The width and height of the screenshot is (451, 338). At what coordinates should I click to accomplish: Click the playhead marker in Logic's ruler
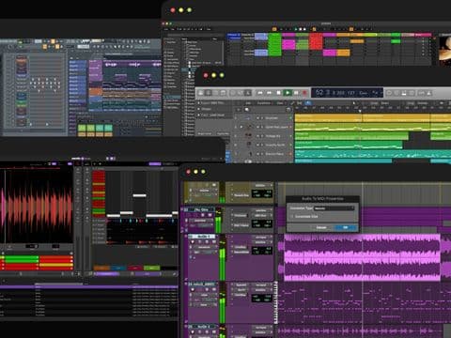click(x=360, y=110)
